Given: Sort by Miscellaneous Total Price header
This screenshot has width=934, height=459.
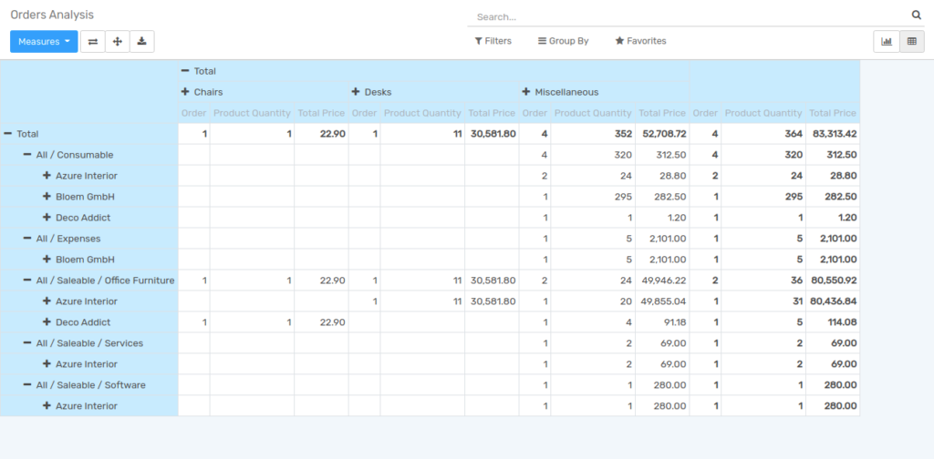Looking at the screenshot, I should pos(662,113).
